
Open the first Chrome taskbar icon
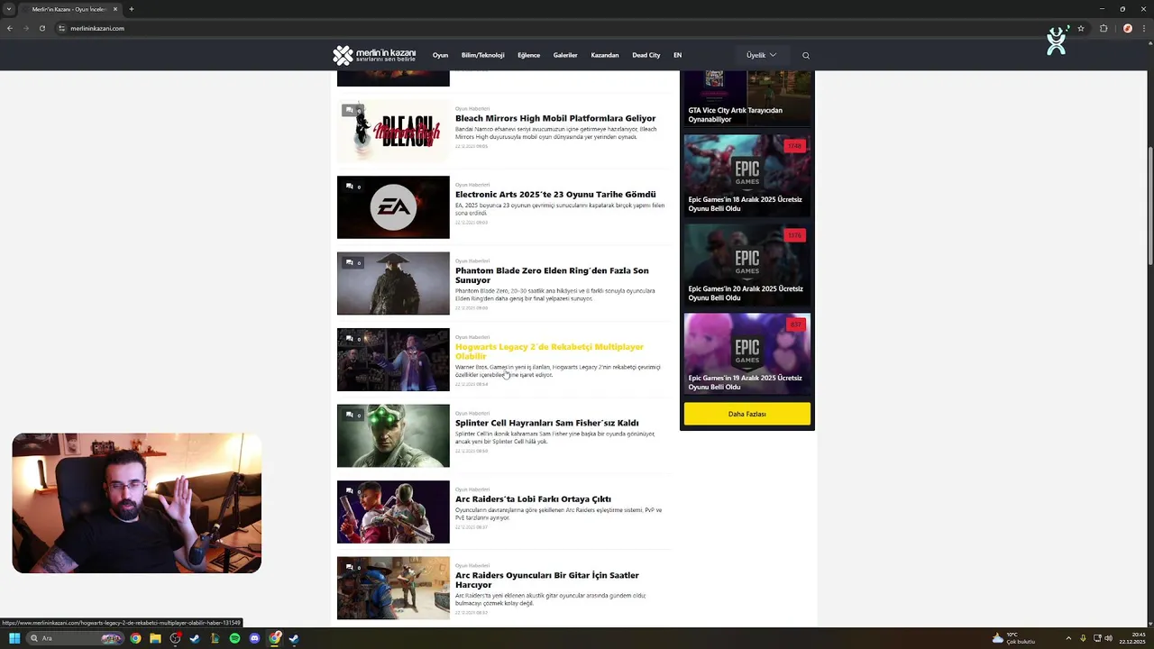click(135, 638)
